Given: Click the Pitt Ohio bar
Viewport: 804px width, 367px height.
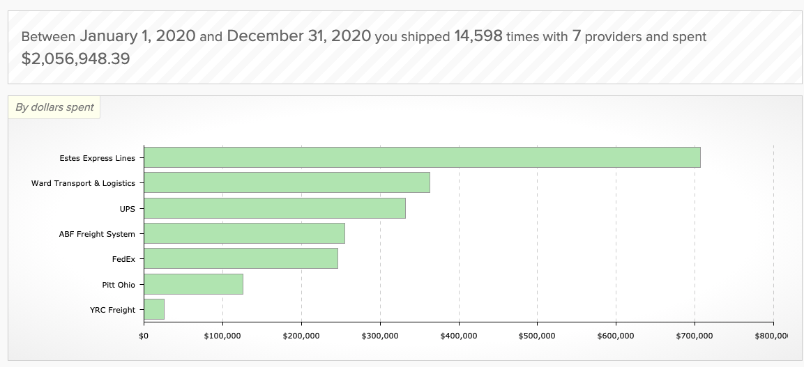Looking at the screenshot, I should [x=193, y=284].
